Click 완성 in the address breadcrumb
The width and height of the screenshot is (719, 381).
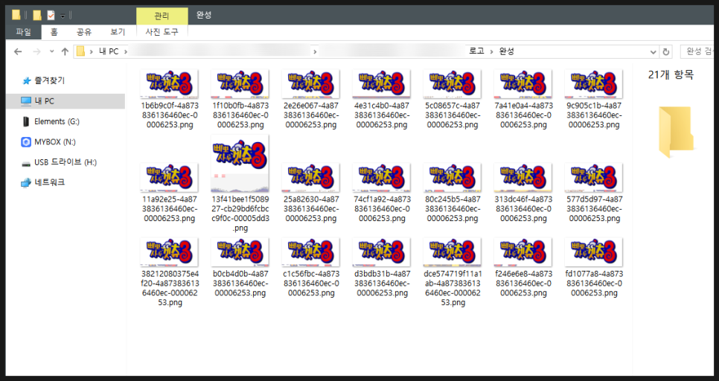(506, 51)
